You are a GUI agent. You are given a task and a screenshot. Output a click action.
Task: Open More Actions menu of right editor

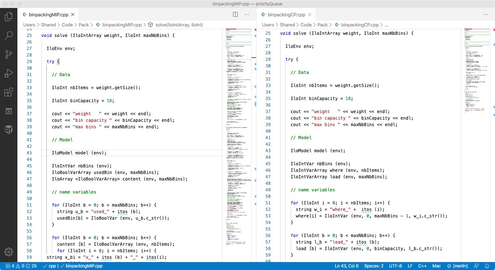point(486,14)
